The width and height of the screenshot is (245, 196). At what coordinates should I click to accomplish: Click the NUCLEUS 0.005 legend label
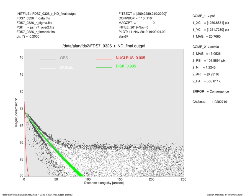(x=130, y=58)
